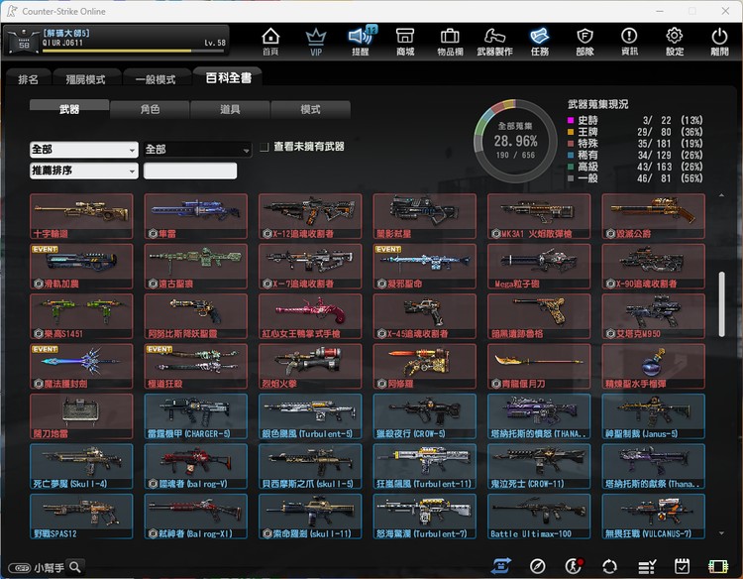Open the VIP crown icon

(316, 42)
